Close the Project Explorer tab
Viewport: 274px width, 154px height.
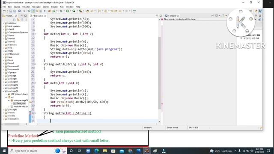click(16, 16)
